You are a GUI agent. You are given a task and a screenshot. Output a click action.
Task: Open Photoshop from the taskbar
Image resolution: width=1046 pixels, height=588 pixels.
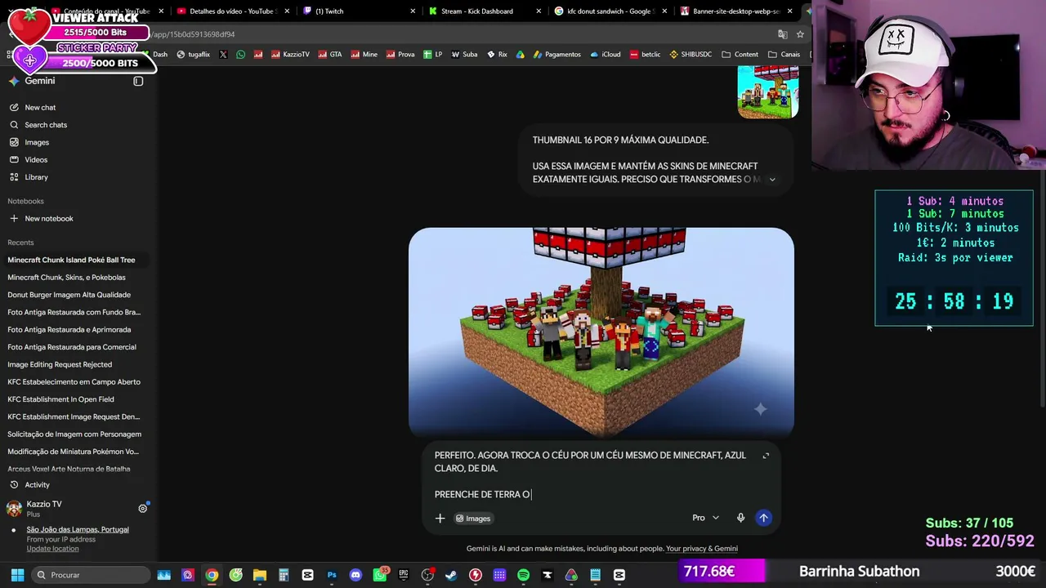[x=332, y=575]
